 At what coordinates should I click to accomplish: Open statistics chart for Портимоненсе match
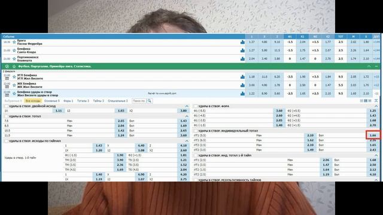coord(242,59)
